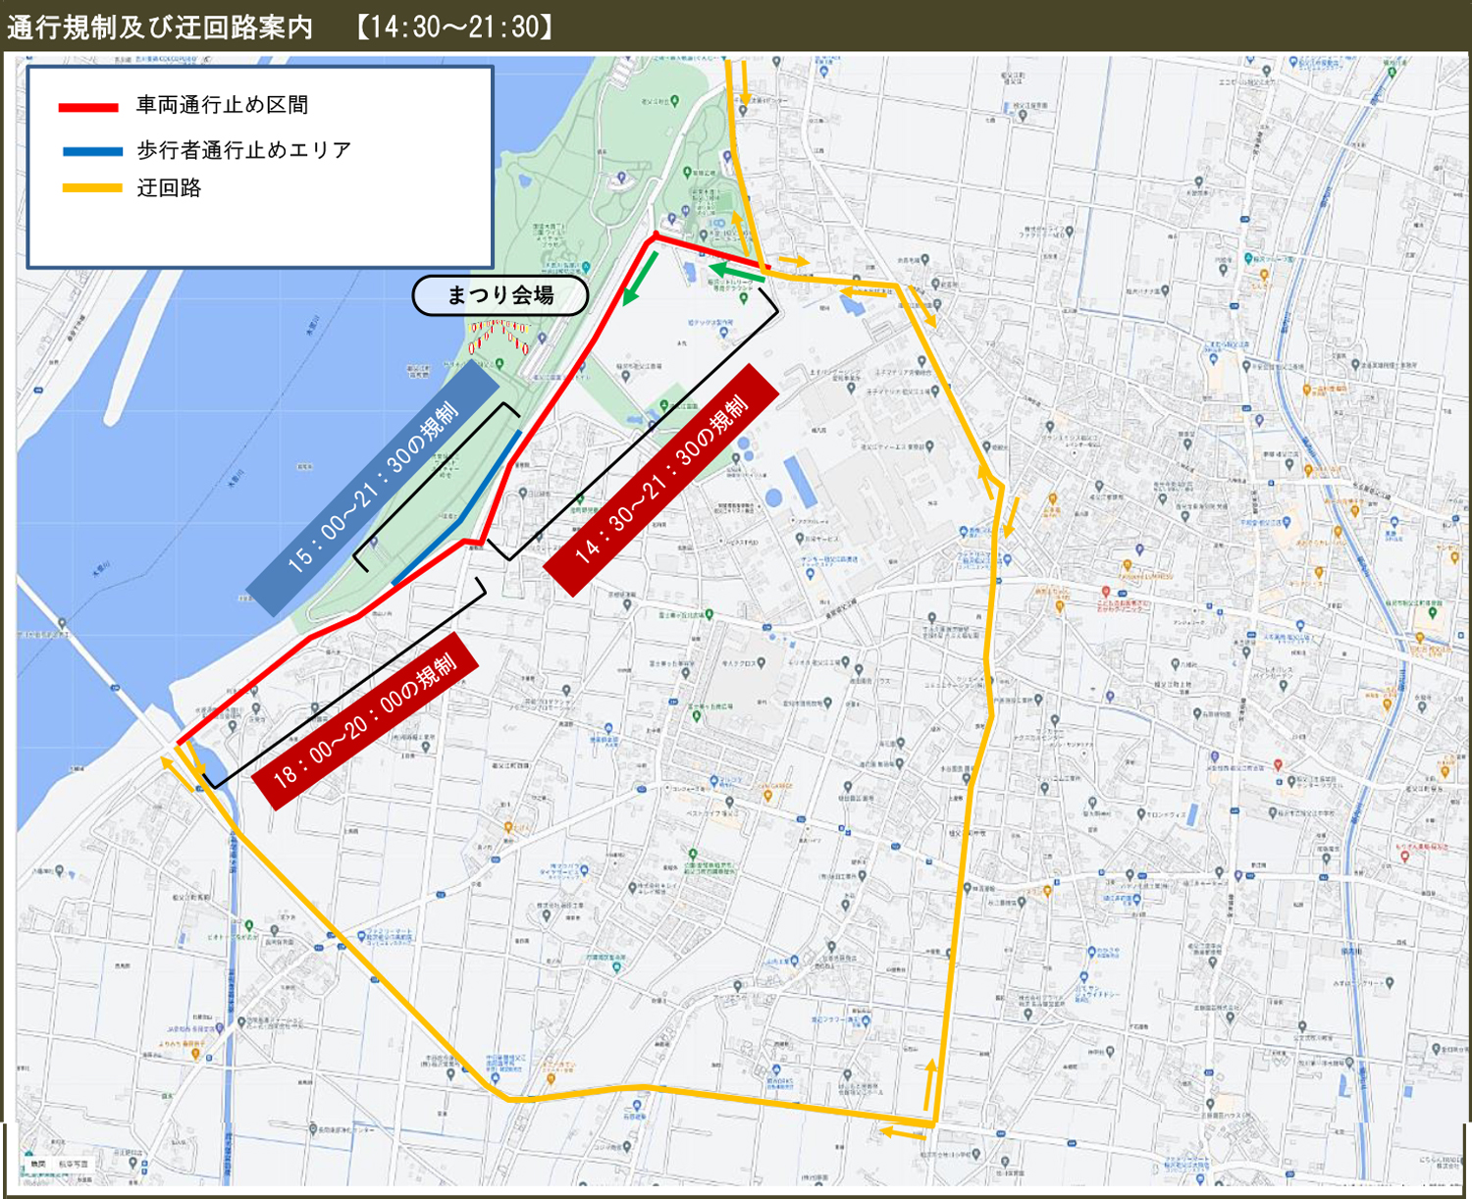
Task: Click the 歩行者通行止めエリア legend text
Action: coord(243,150)
